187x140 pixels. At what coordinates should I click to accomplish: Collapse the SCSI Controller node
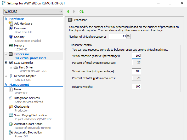click(6, 63)
